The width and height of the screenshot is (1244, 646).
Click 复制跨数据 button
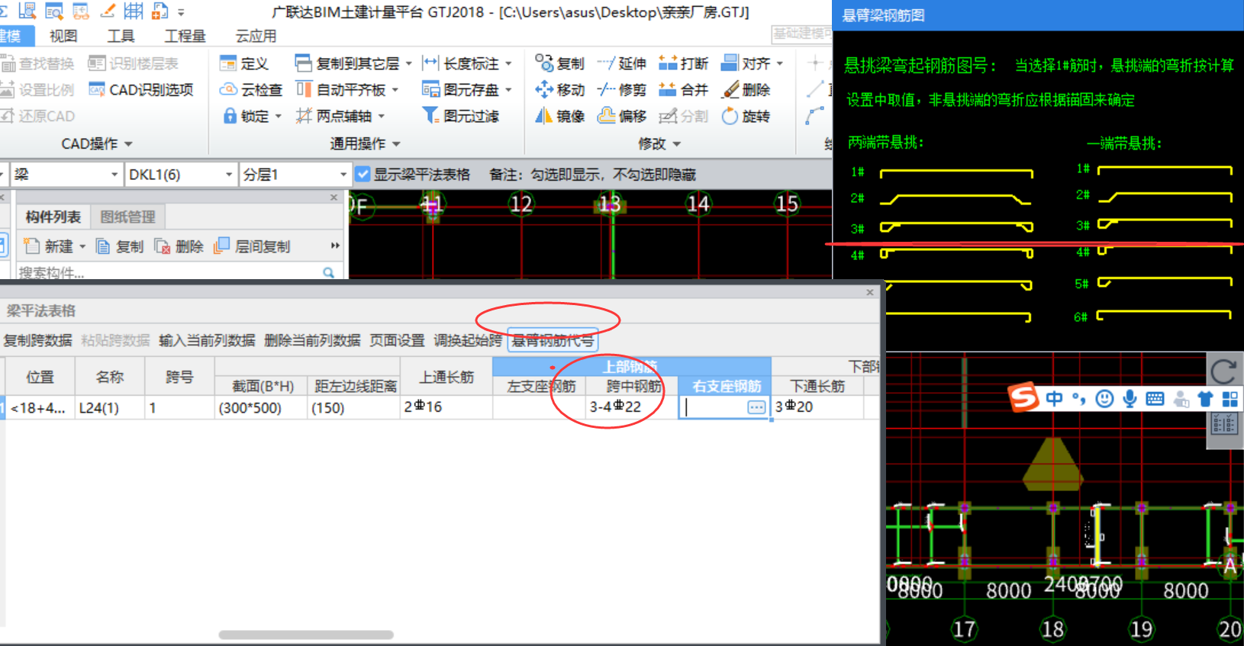point(37,340)
